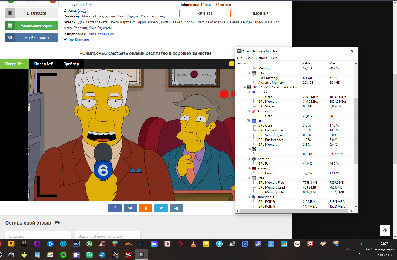Open the Options menu
This screenshot has width=397, height=260.
pos(261,58)
